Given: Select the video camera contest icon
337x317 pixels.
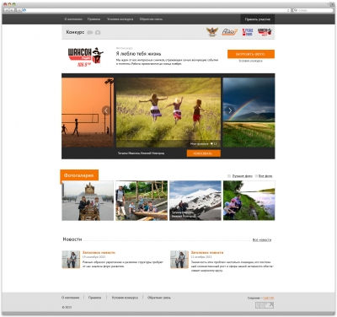Looking at the screenshot, I should 90,32.
